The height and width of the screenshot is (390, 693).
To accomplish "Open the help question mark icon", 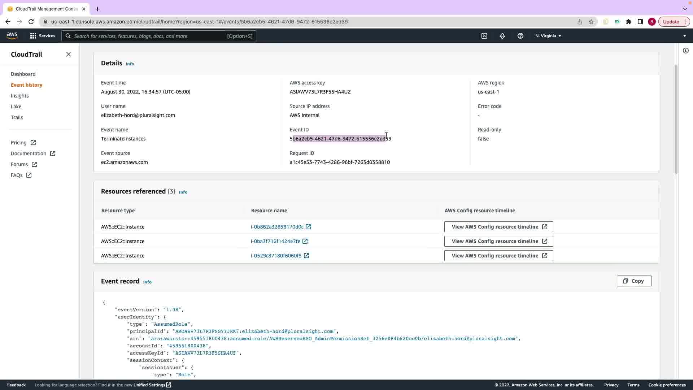I will (520, 36).
